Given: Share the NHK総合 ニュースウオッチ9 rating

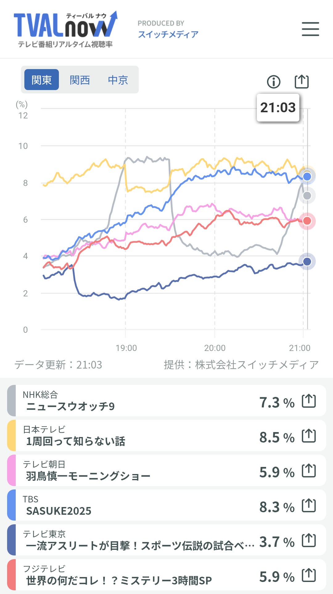Looking at the screenshot, I should 309,401.
